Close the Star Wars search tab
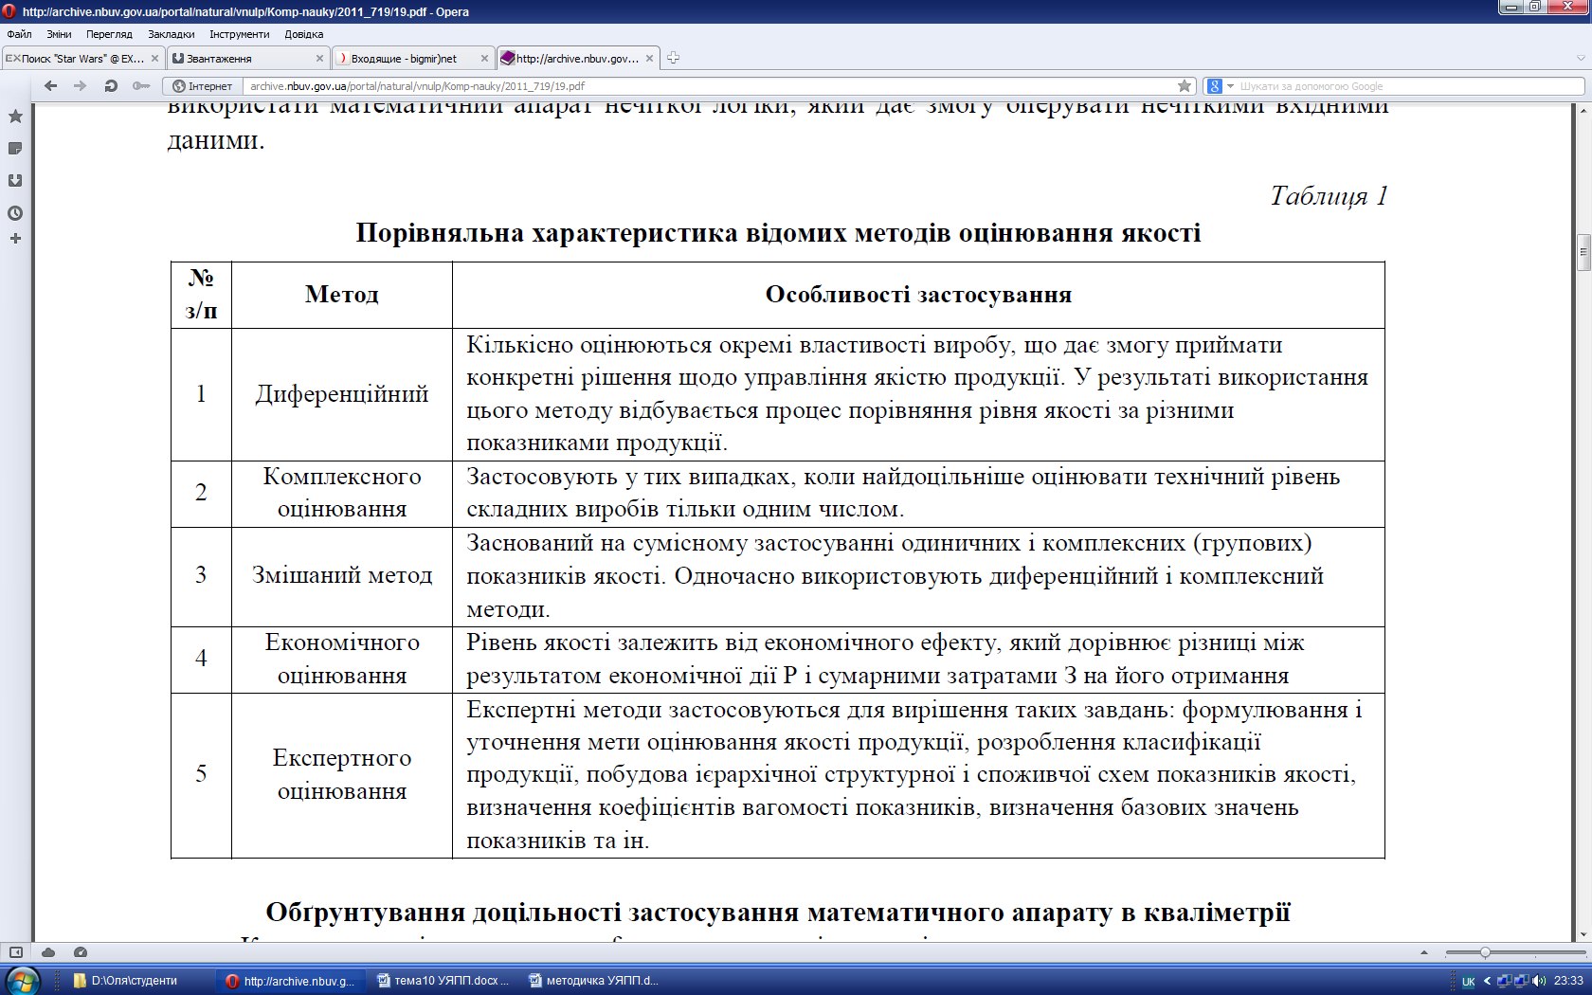Viewport: 1592px width, 995px height. pyautogui.click(x=155, y=58)
